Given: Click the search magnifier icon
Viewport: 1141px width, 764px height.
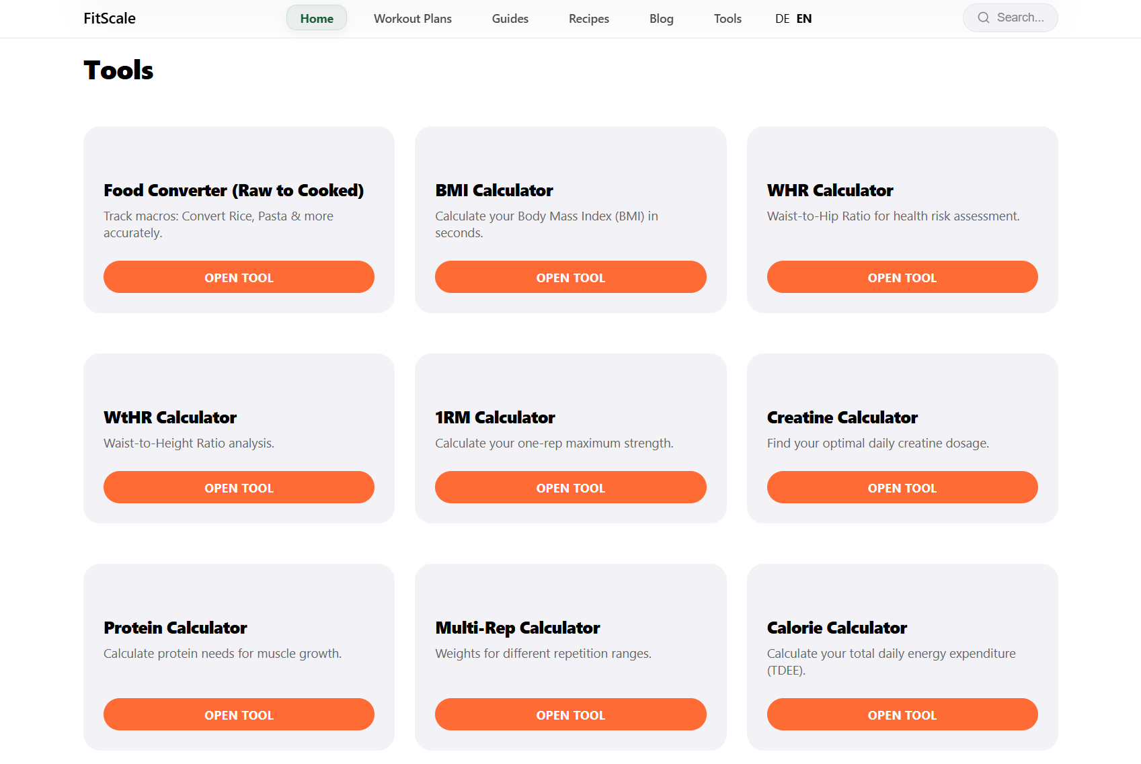Looking at the screenshot, I should (x=983, y=17).
